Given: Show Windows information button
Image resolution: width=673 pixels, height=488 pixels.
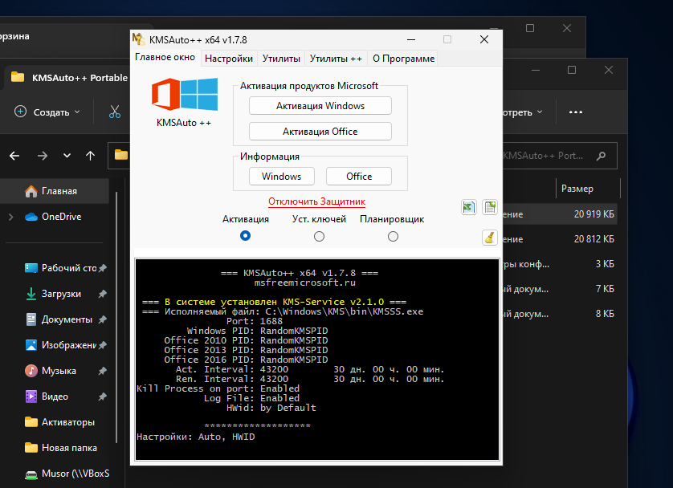Looking at the screenshot, I should (282, 177).
